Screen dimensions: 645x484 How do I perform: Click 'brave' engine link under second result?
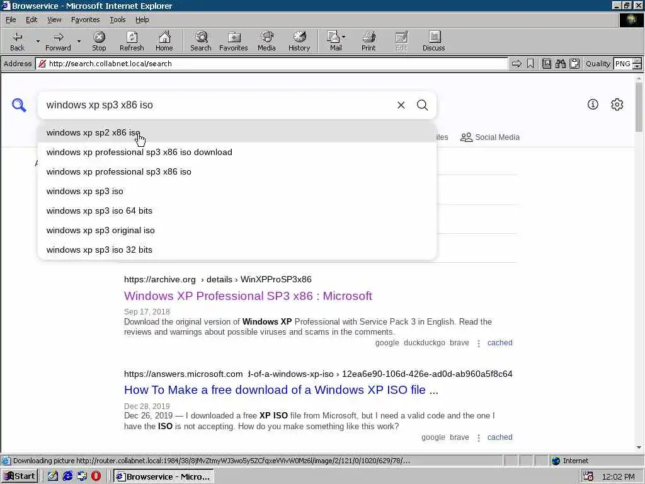[459, 437]
